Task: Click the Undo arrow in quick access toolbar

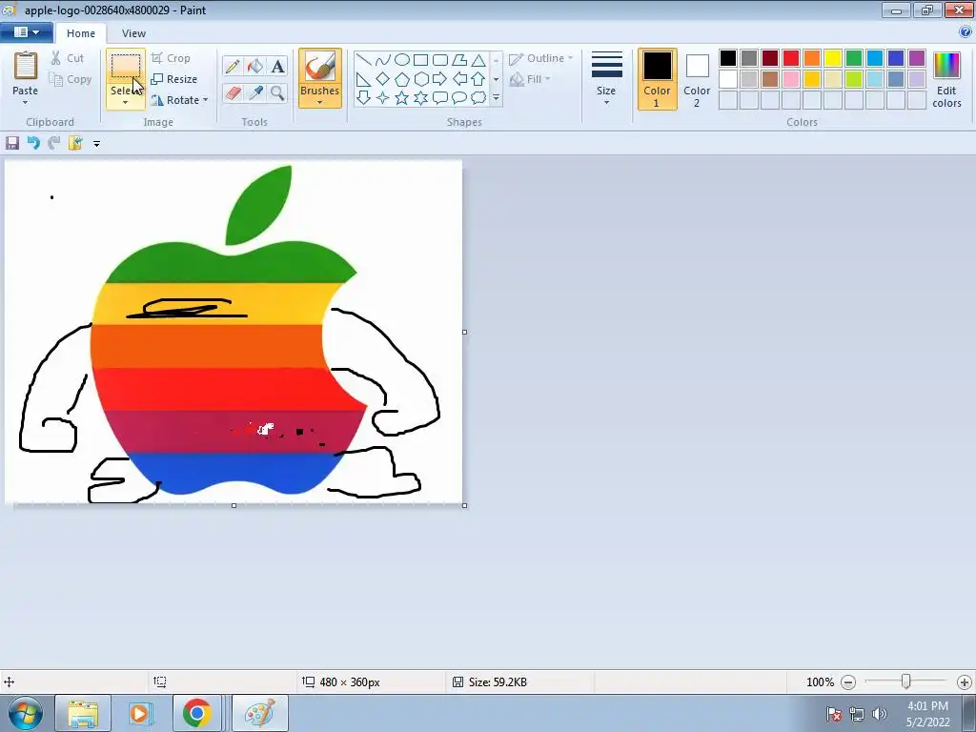Action: pyautogui.click(x=33, y=143)
